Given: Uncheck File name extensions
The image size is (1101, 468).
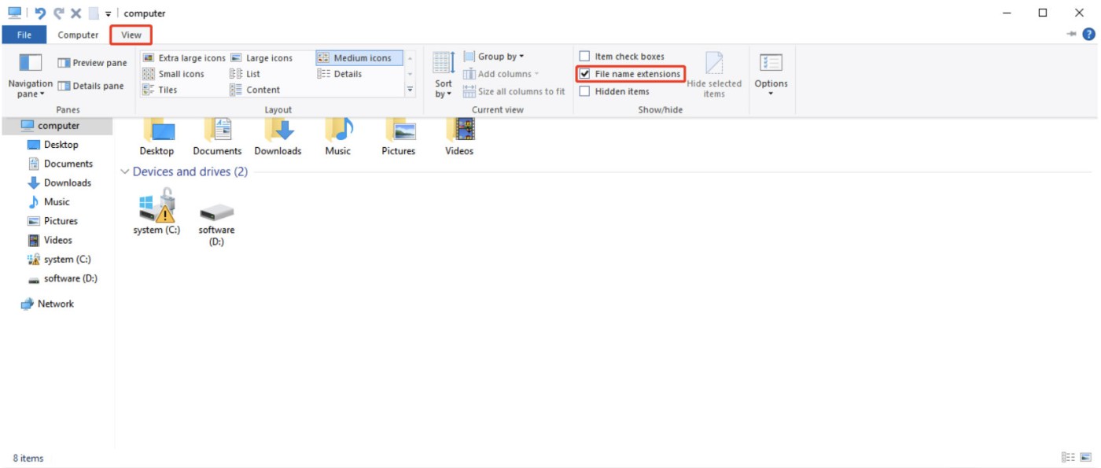Looking at the screenshot, I should (x=584, y=74).
